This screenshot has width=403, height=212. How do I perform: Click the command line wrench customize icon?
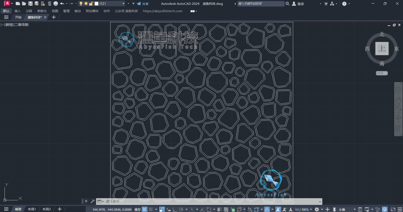[93, 202]
